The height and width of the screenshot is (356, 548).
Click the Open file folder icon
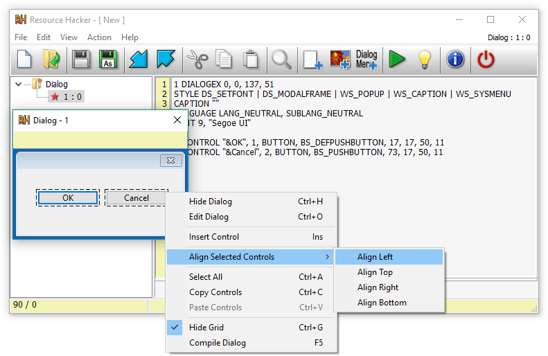51,60
